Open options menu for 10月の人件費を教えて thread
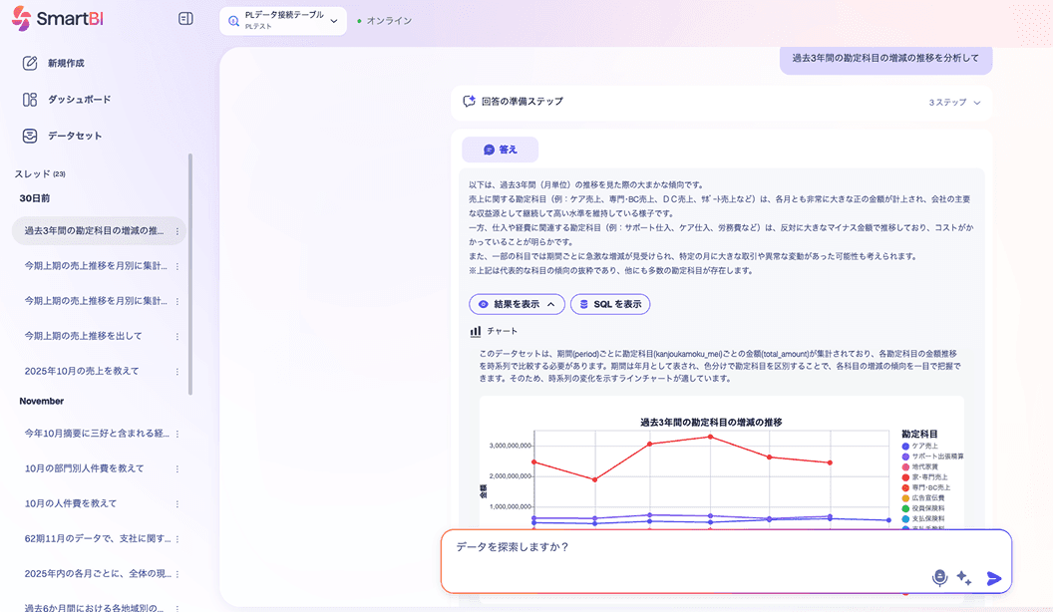Screen dimensions: 1053x612 coord(176,501)
